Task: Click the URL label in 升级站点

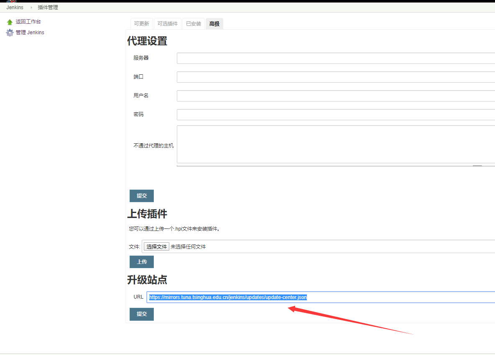Action: [138, 297]
